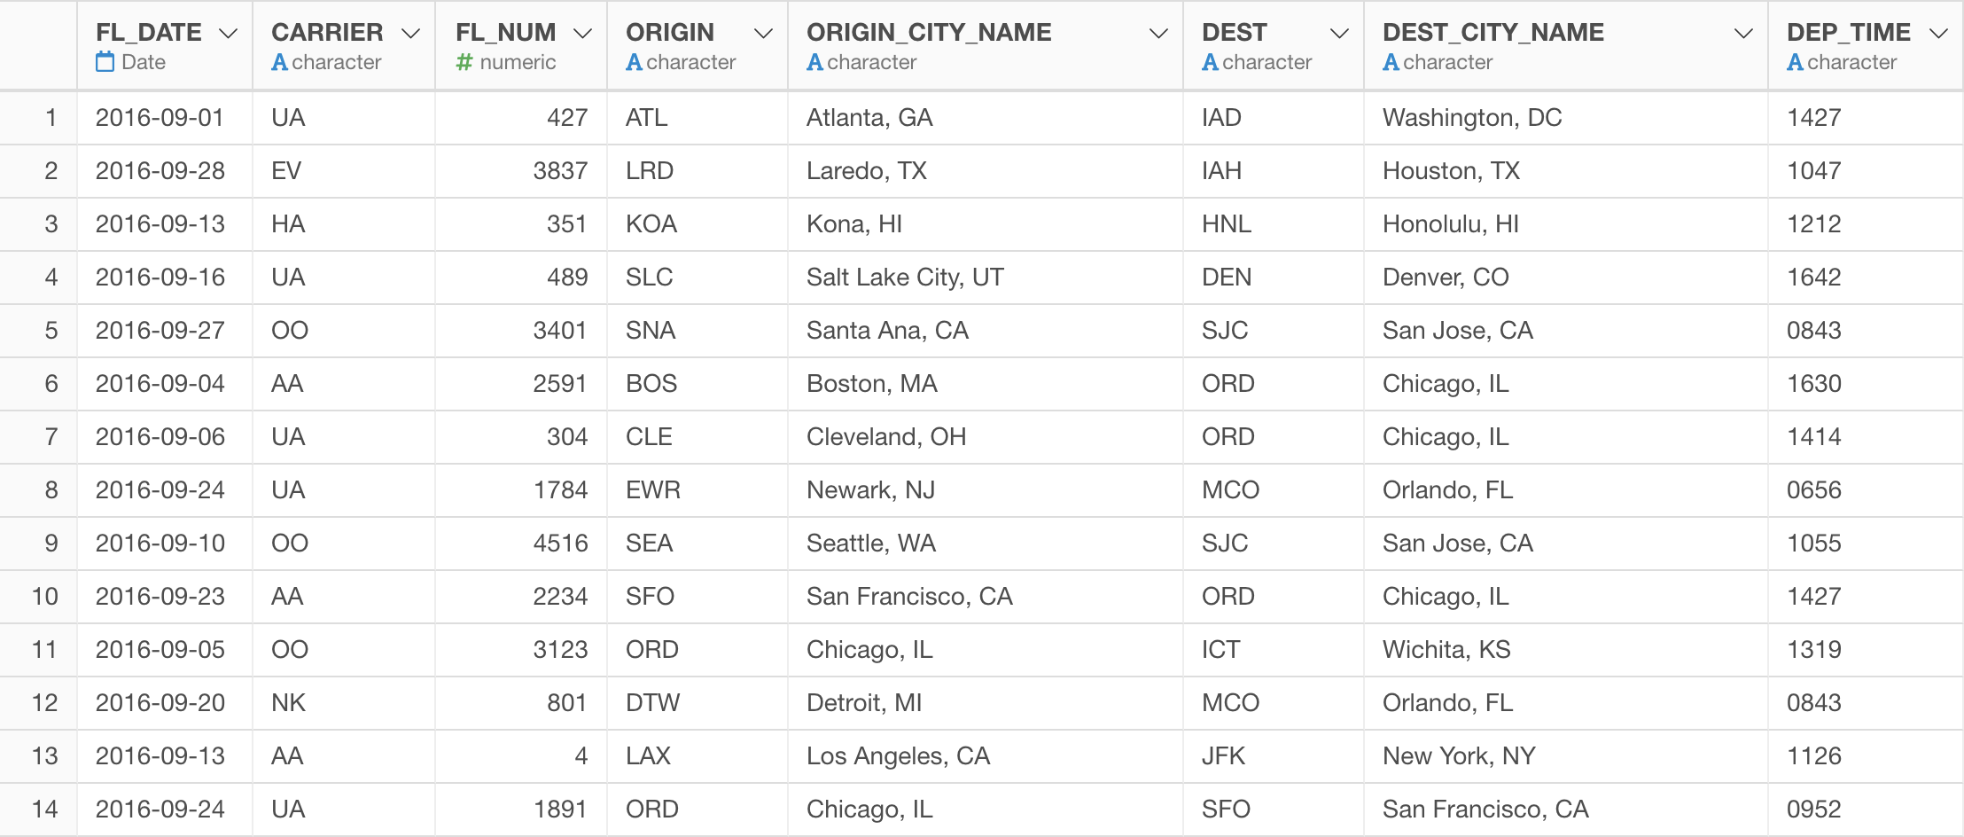Open the ORIGIN column dropdown chevron
The width and height of the screenshot is (1964, 837).
763,34
